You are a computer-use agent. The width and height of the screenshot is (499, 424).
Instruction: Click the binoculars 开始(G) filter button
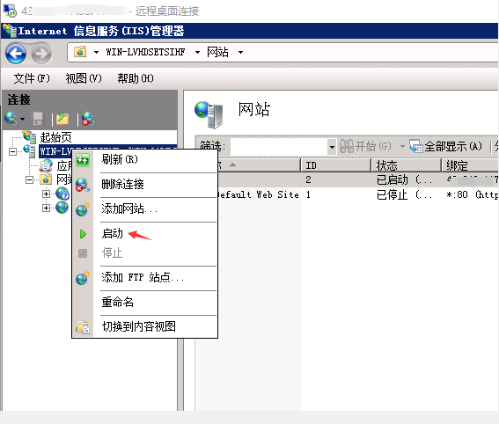pos(365,146)
